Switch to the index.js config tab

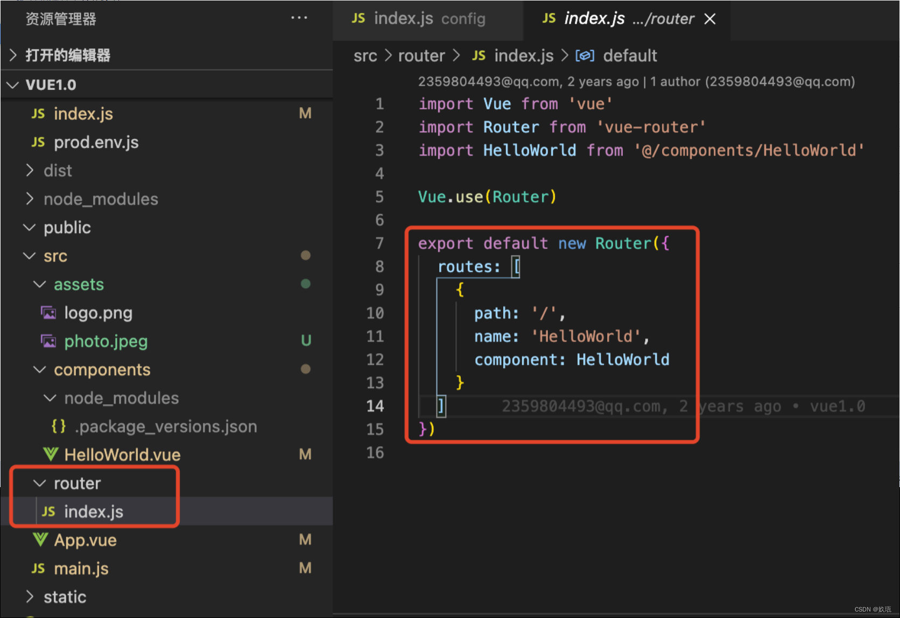click(x=428, y=19)
